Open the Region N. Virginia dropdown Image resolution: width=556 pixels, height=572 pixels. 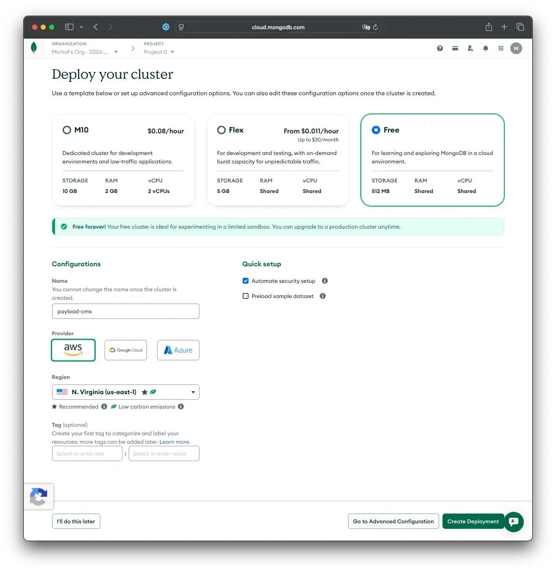coord(126,392)
